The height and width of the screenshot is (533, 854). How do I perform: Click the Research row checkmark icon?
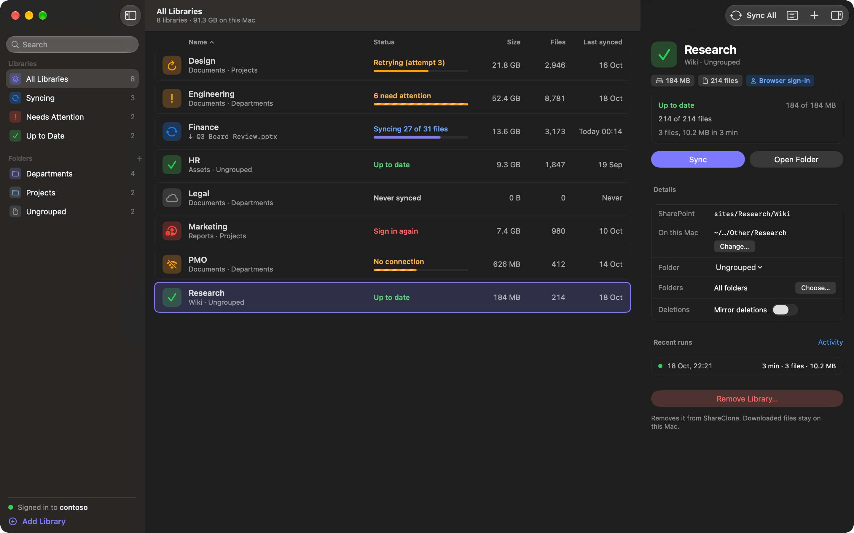pyautogui.click(x=172, y=297)
